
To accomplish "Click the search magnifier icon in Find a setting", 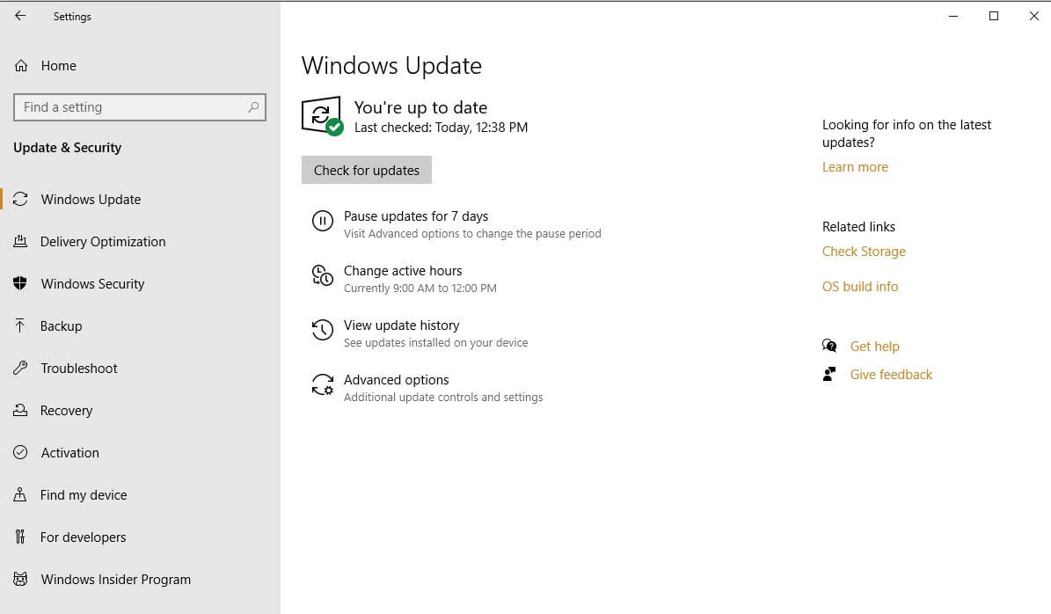I will click(x=253, y=107).
